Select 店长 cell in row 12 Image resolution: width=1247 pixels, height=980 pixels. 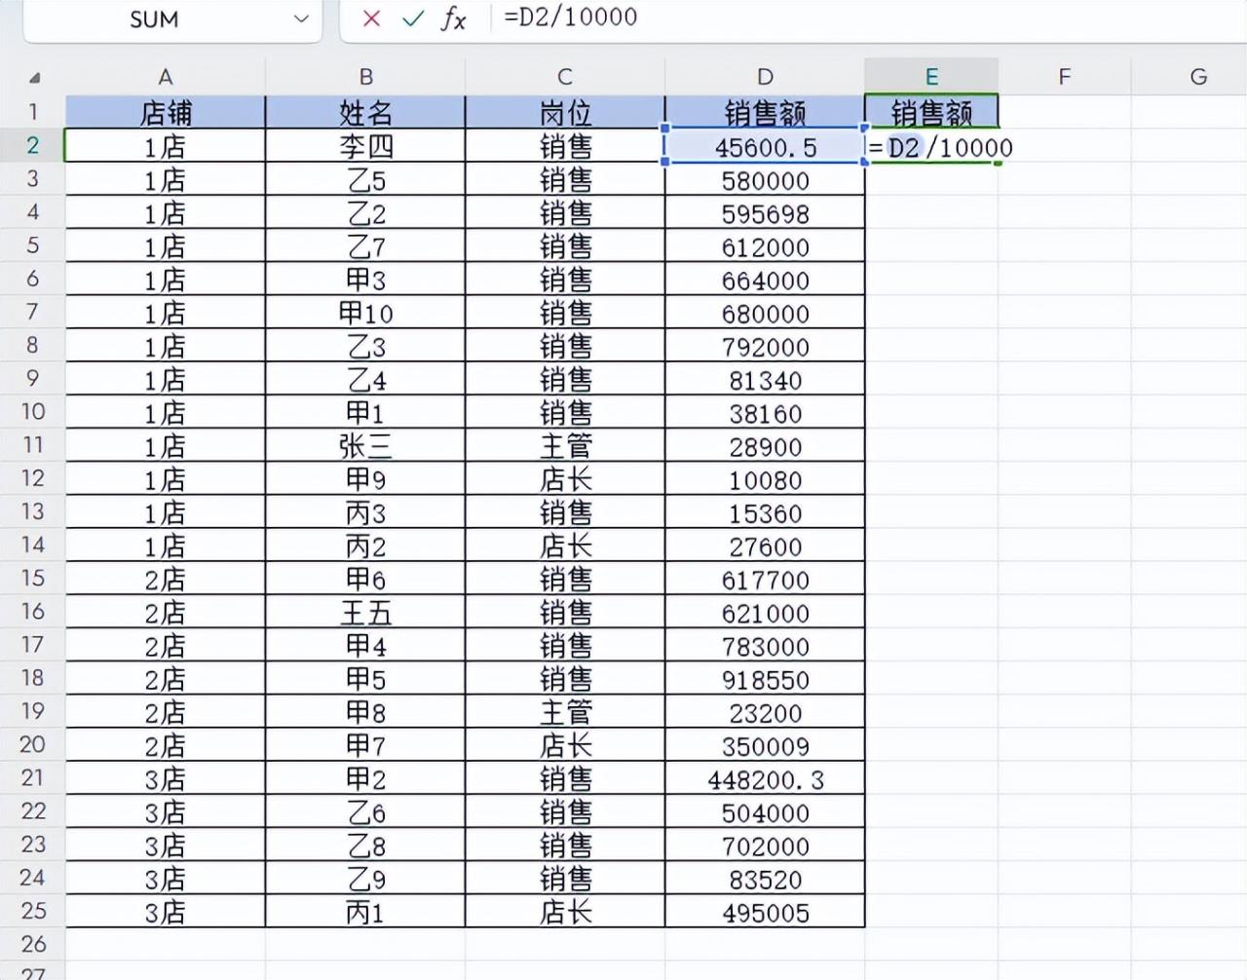point(565,479)
